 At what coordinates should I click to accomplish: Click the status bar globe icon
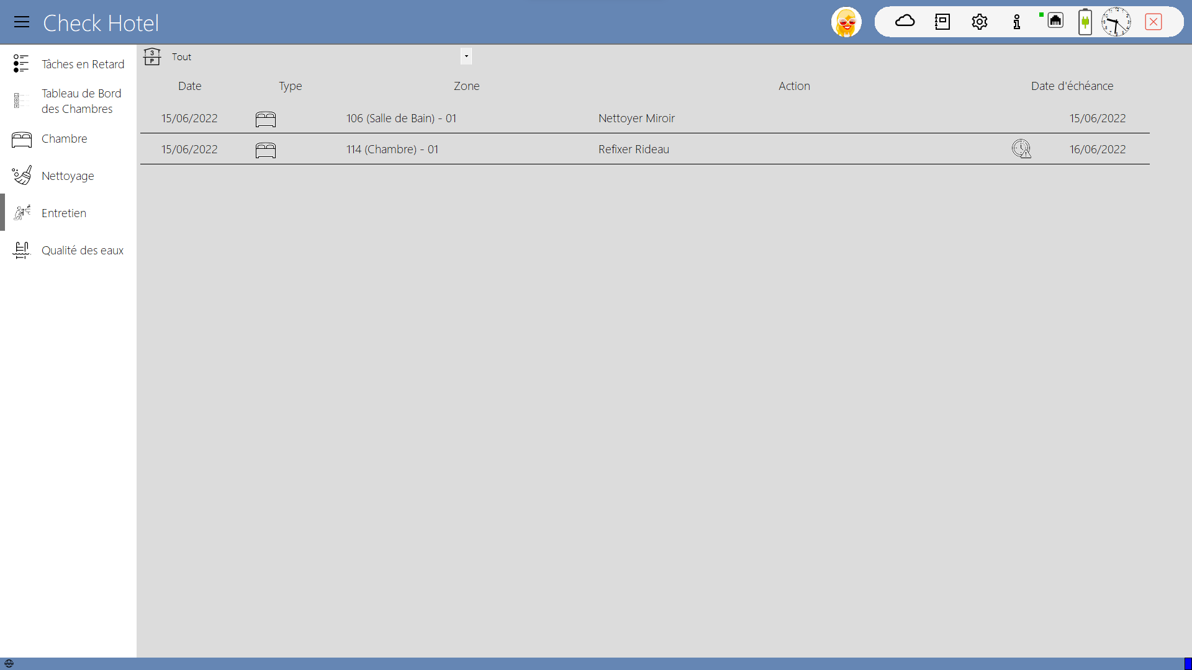tap(9, 663)
